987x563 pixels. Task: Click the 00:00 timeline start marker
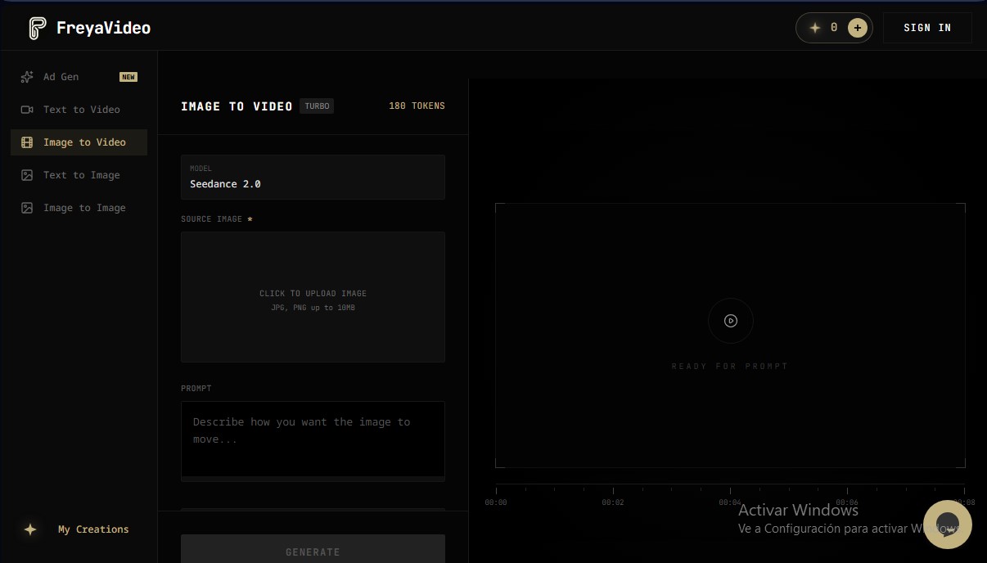point(496,502)
